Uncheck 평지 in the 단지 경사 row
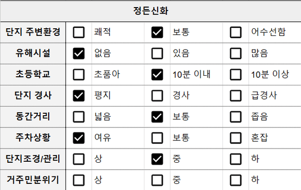 79,96
